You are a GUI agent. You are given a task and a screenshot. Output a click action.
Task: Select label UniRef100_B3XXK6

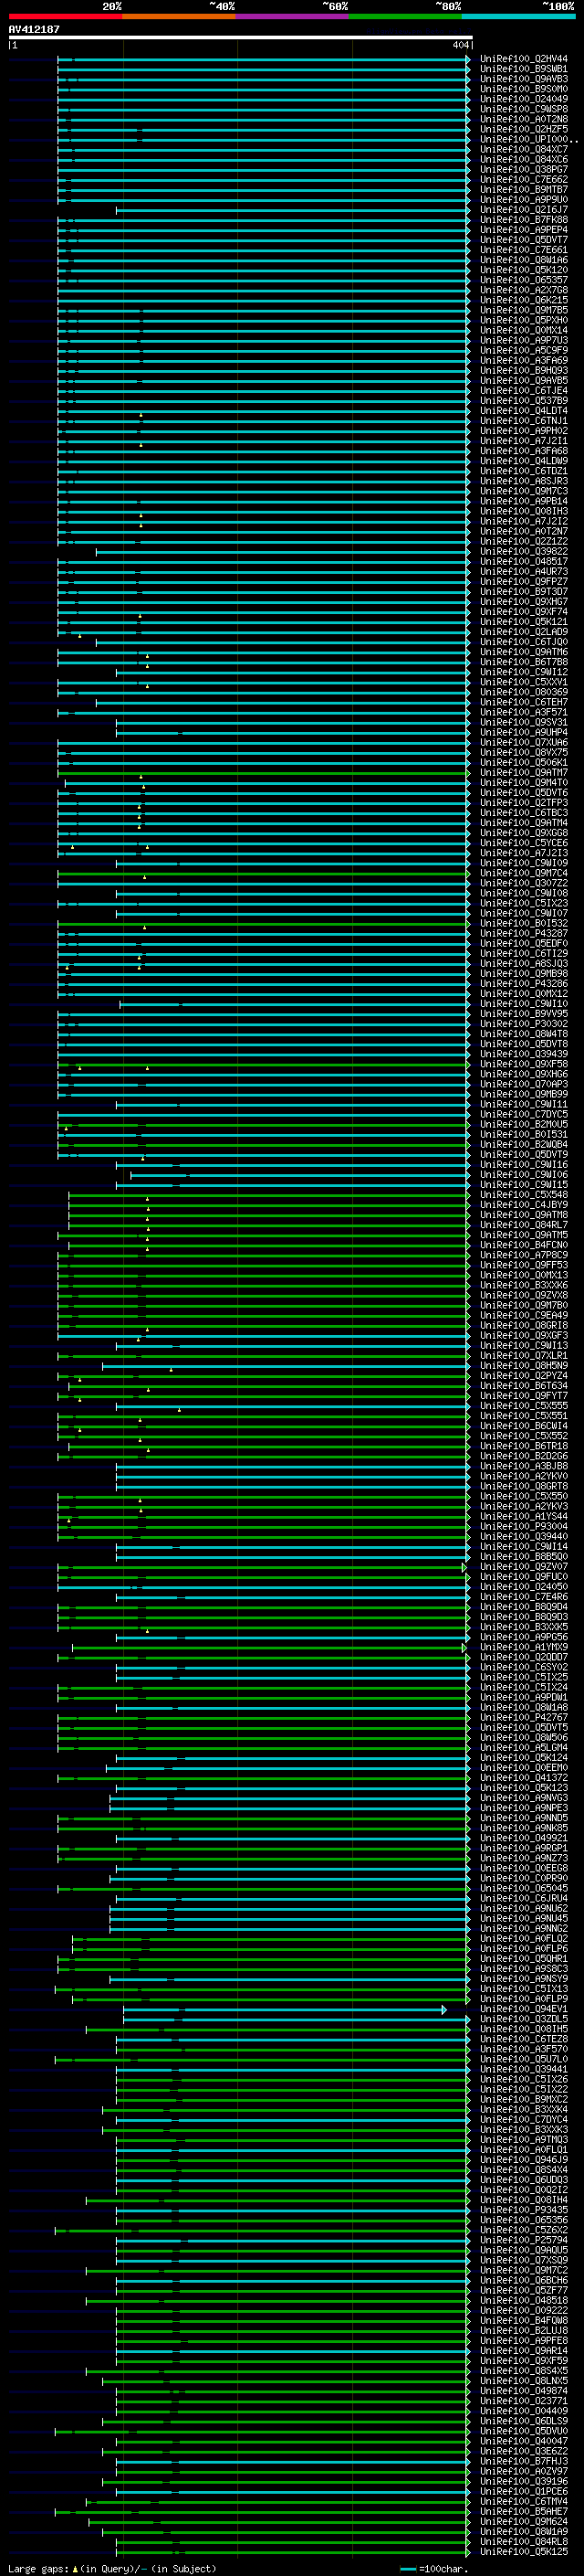point(523,1285)
